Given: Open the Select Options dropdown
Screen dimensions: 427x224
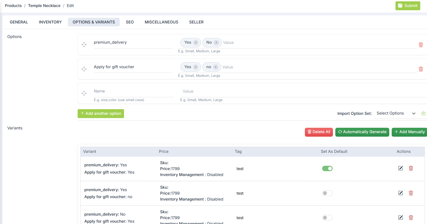Looking at the screenshot, I should coord(396,113).
